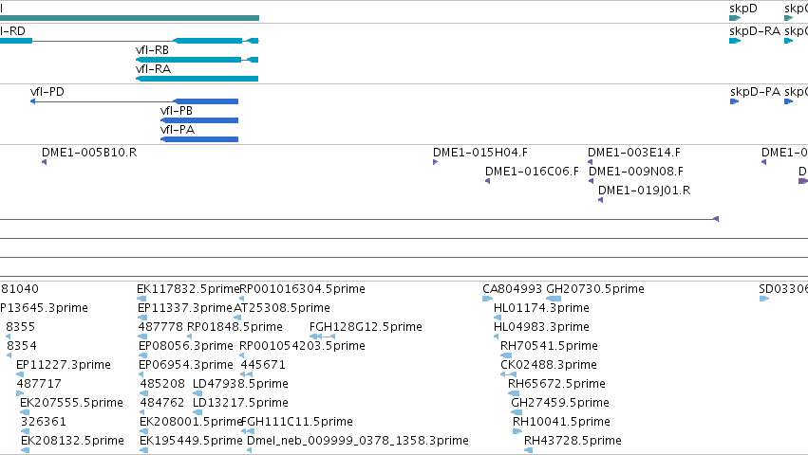
Task: Click the skpD gene arrow
Action: 735,18
